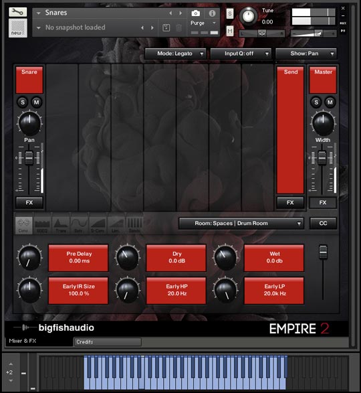361x393 pixels.
Task: Click the Early LP knob
Action: pyautogui.click(x=225, y=290)
